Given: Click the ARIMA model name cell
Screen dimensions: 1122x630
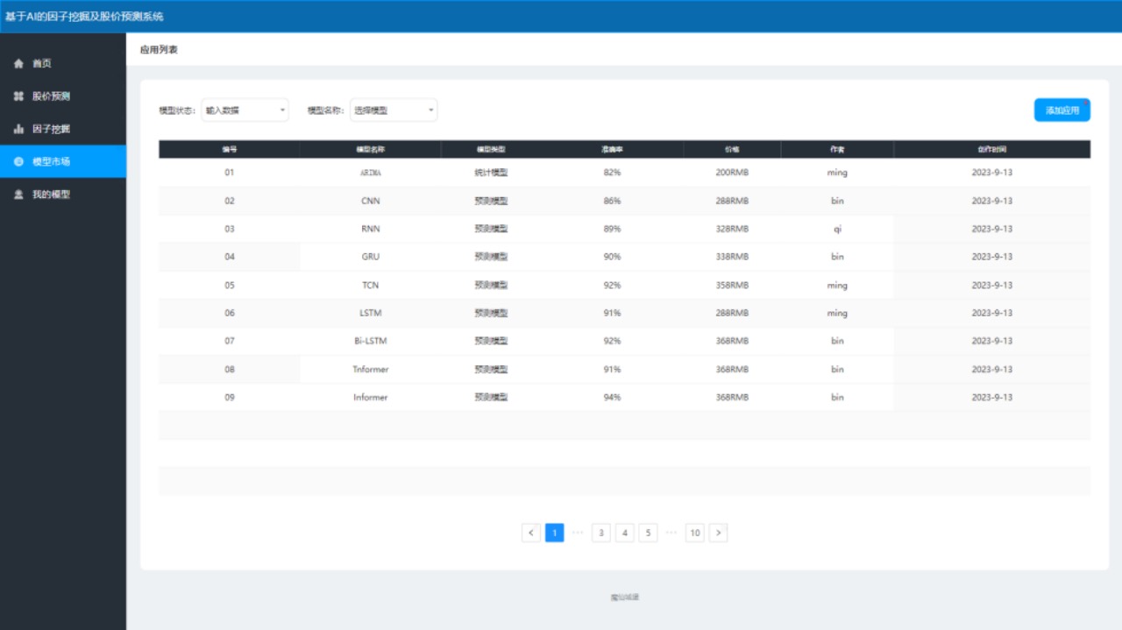Looking at the screenshot, I should tap(370, 173).
